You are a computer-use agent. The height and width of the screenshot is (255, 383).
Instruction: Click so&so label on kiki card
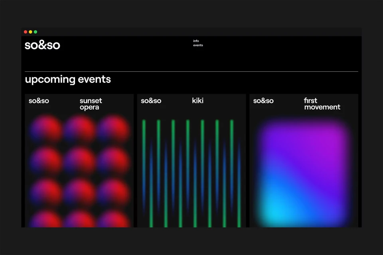pyautogui.click(x=151, y=101)
